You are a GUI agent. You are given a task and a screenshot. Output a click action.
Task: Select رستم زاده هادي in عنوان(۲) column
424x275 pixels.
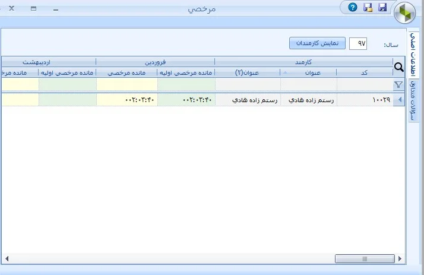point(248,100)
